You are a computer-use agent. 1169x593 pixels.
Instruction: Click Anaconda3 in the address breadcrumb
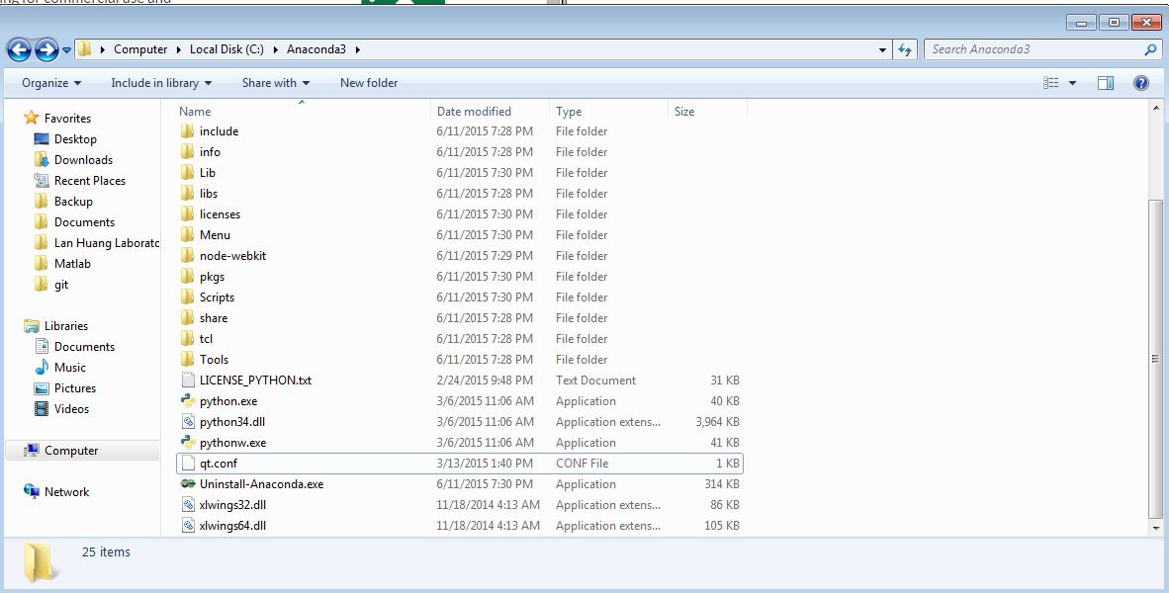[316, 49]
